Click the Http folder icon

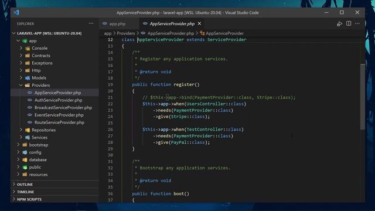coord(28,70)
